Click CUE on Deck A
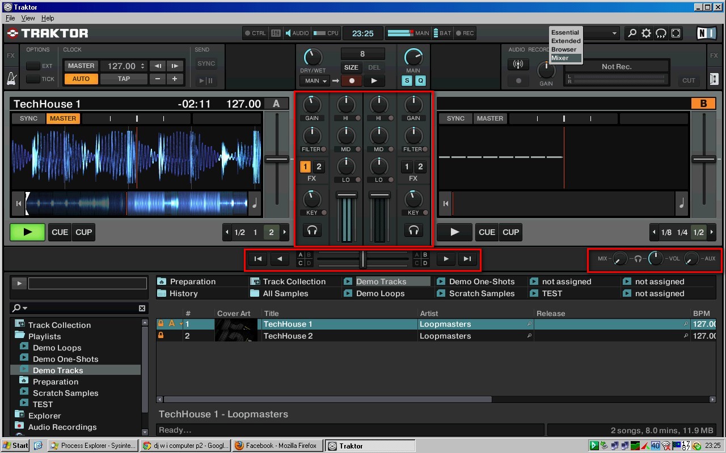The width and height of the screenshot is (726, 453). [60, 232]
